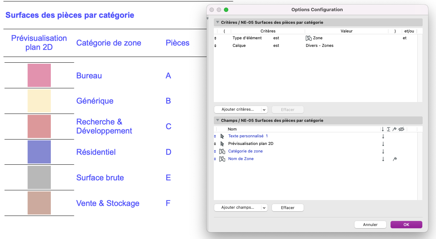Screen dimensions: 436x239
Task: Select the Nom de Zone field row
Action: point(316,159)
